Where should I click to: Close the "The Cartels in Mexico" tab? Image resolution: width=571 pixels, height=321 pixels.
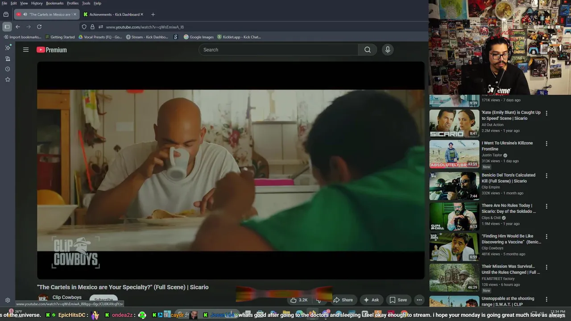coord(74,14)
